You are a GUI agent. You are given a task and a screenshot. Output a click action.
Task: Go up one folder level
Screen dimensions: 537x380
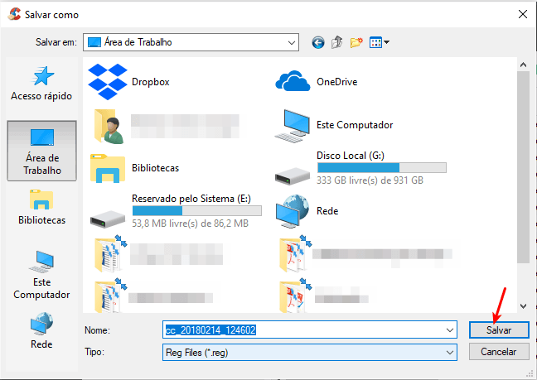(337, 42)
